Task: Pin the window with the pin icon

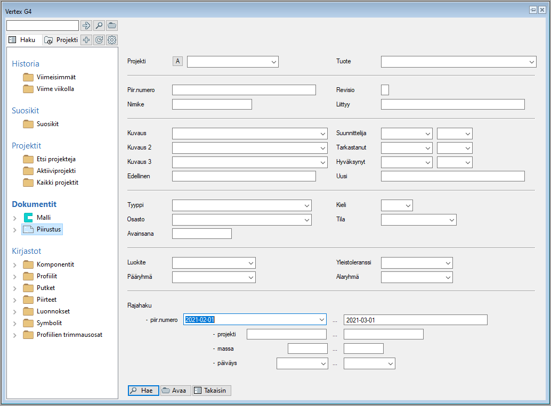Action: (532, 10)
